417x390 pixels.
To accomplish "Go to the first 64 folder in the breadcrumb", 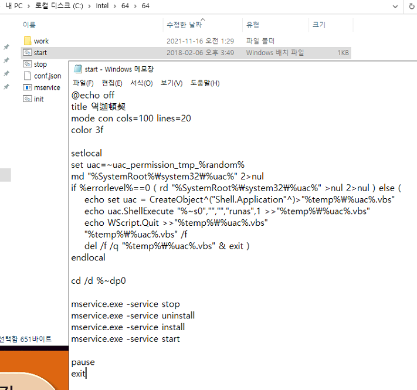I will [125, 6].
